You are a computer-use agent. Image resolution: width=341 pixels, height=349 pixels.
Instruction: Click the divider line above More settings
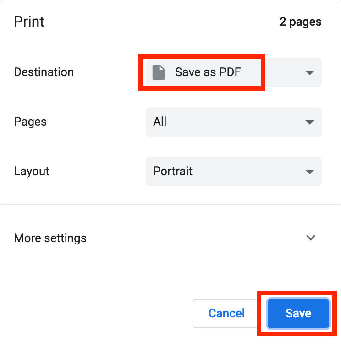(x=170, y=204)
